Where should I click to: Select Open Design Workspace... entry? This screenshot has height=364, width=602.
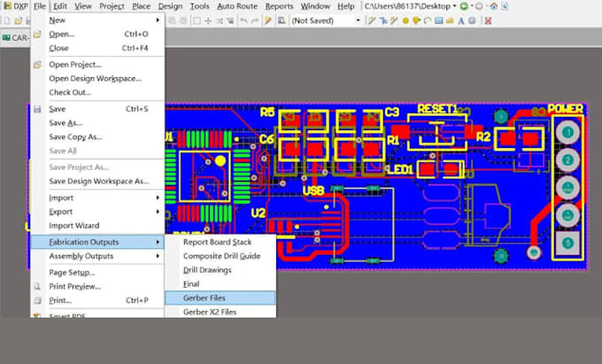click(x=97, y=78)
